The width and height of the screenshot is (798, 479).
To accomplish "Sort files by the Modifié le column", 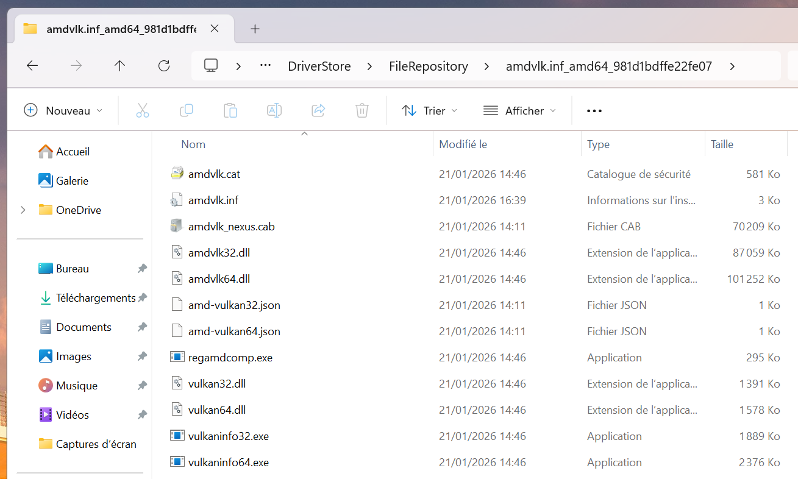I will point(463,144).
